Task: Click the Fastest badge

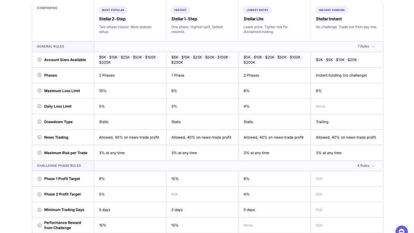Action: tap(180, 10)
